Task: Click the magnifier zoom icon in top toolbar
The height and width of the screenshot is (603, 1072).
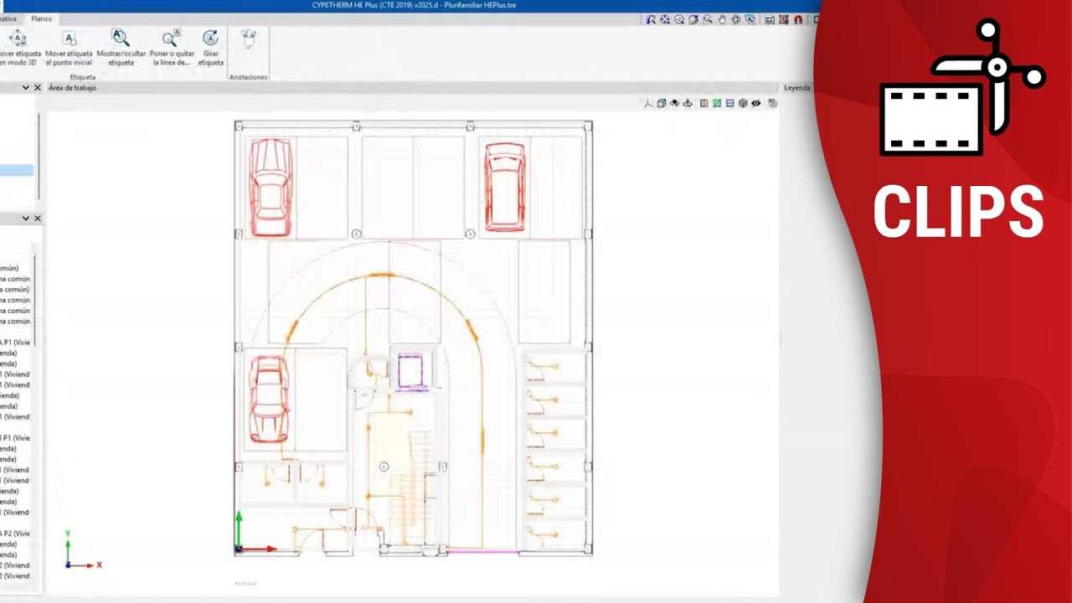Action: pyautogui.click(x=708, y=19)
